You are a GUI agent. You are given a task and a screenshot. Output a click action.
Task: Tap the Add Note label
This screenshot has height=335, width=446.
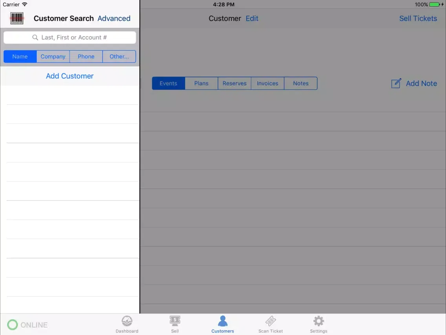click(421, 83)
